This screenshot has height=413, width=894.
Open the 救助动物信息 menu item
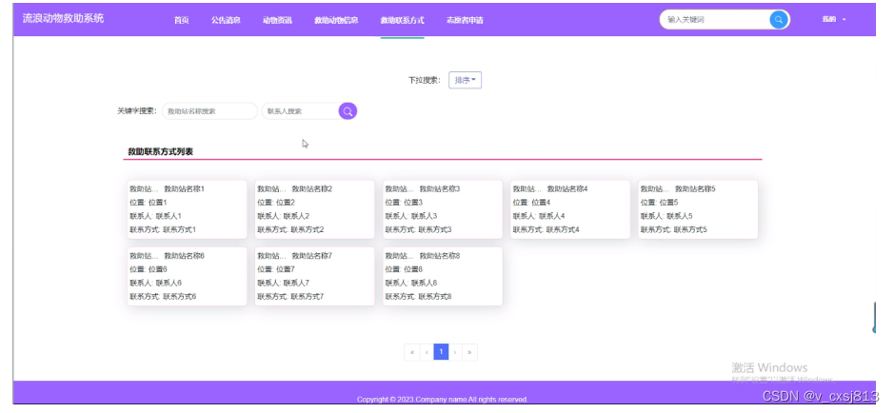coord(336,20)
